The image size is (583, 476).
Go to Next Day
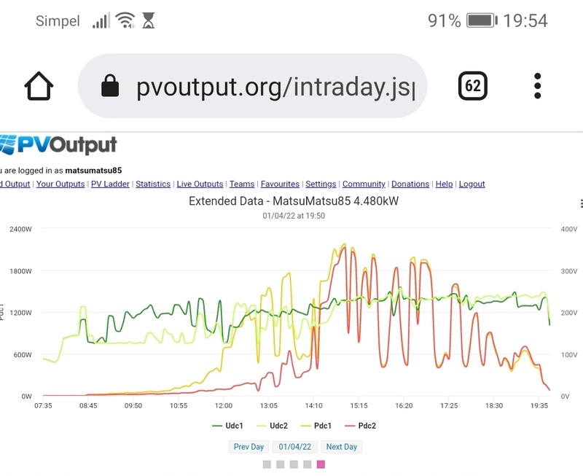(x=341, y=447)
